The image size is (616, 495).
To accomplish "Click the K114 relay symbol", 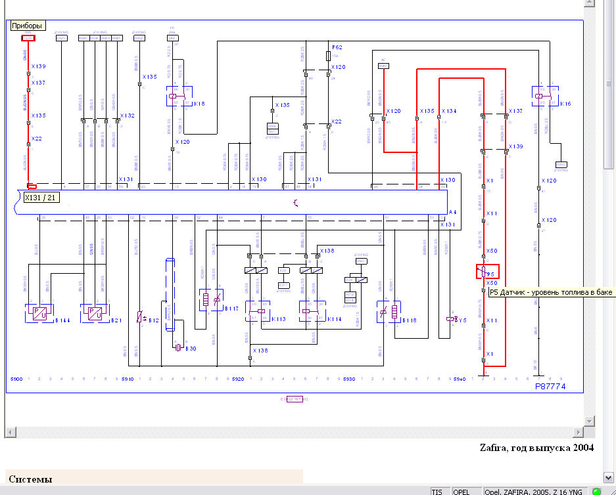I will click(x=312, y=311).
